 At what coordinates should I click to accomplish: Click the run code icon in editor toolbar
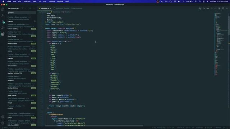coord(204,9)
